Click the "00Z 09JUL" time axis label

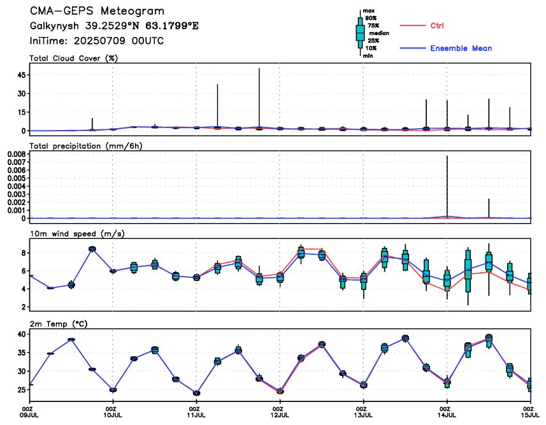coord(30,412)
